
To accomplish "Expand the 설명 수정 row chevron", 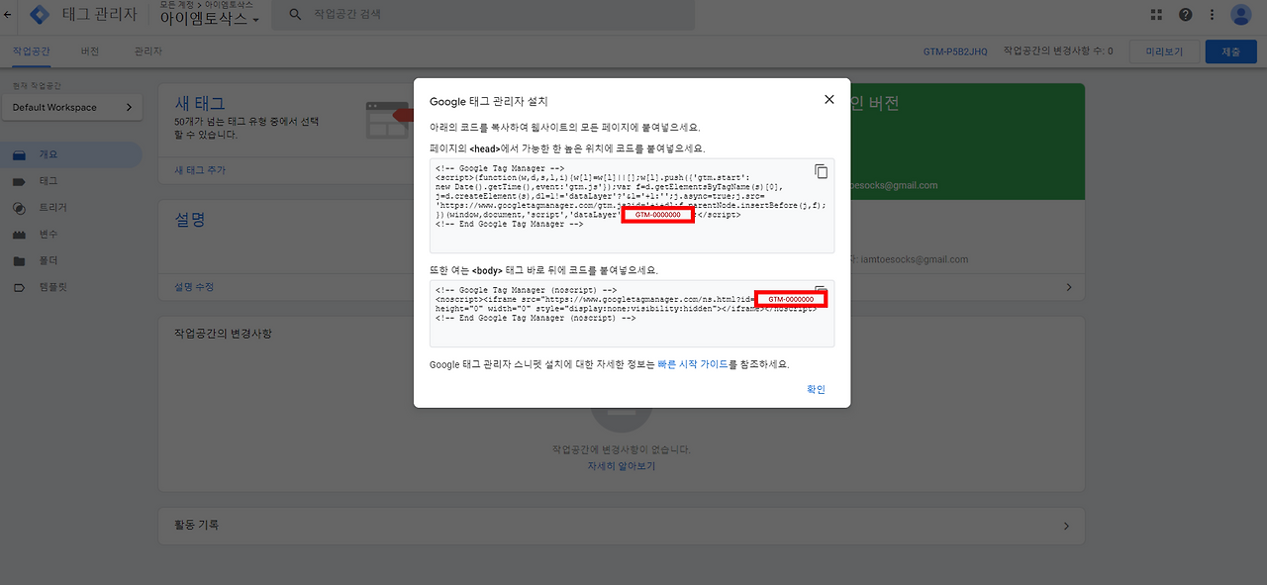I will tap(1068, 287).
